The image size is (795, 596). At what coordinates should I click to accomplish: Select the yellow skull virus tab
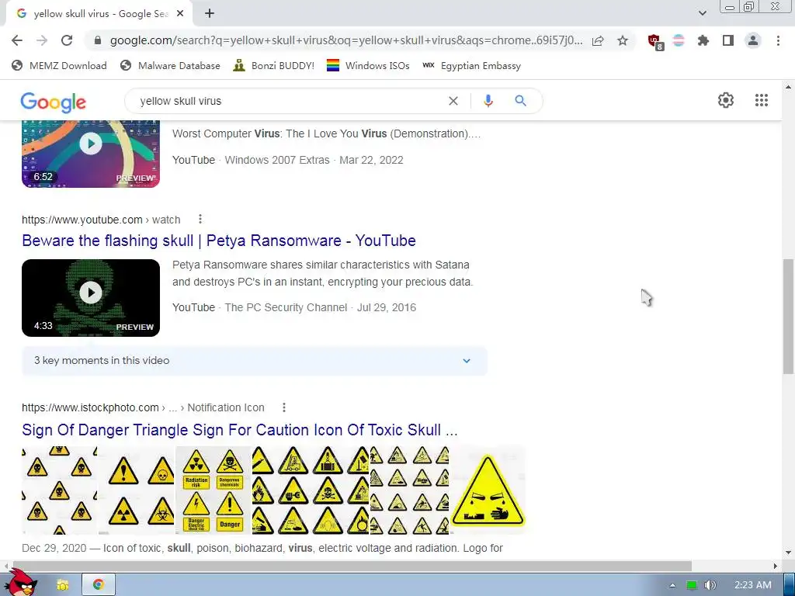99,14
